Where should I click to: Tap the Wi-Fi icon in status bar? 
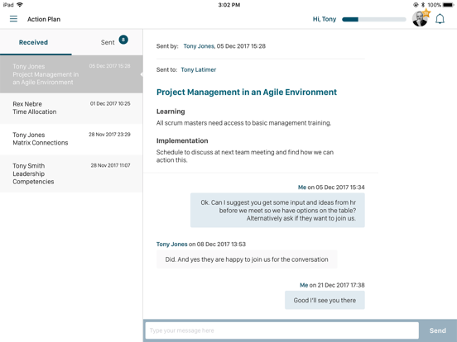point(20,5)
